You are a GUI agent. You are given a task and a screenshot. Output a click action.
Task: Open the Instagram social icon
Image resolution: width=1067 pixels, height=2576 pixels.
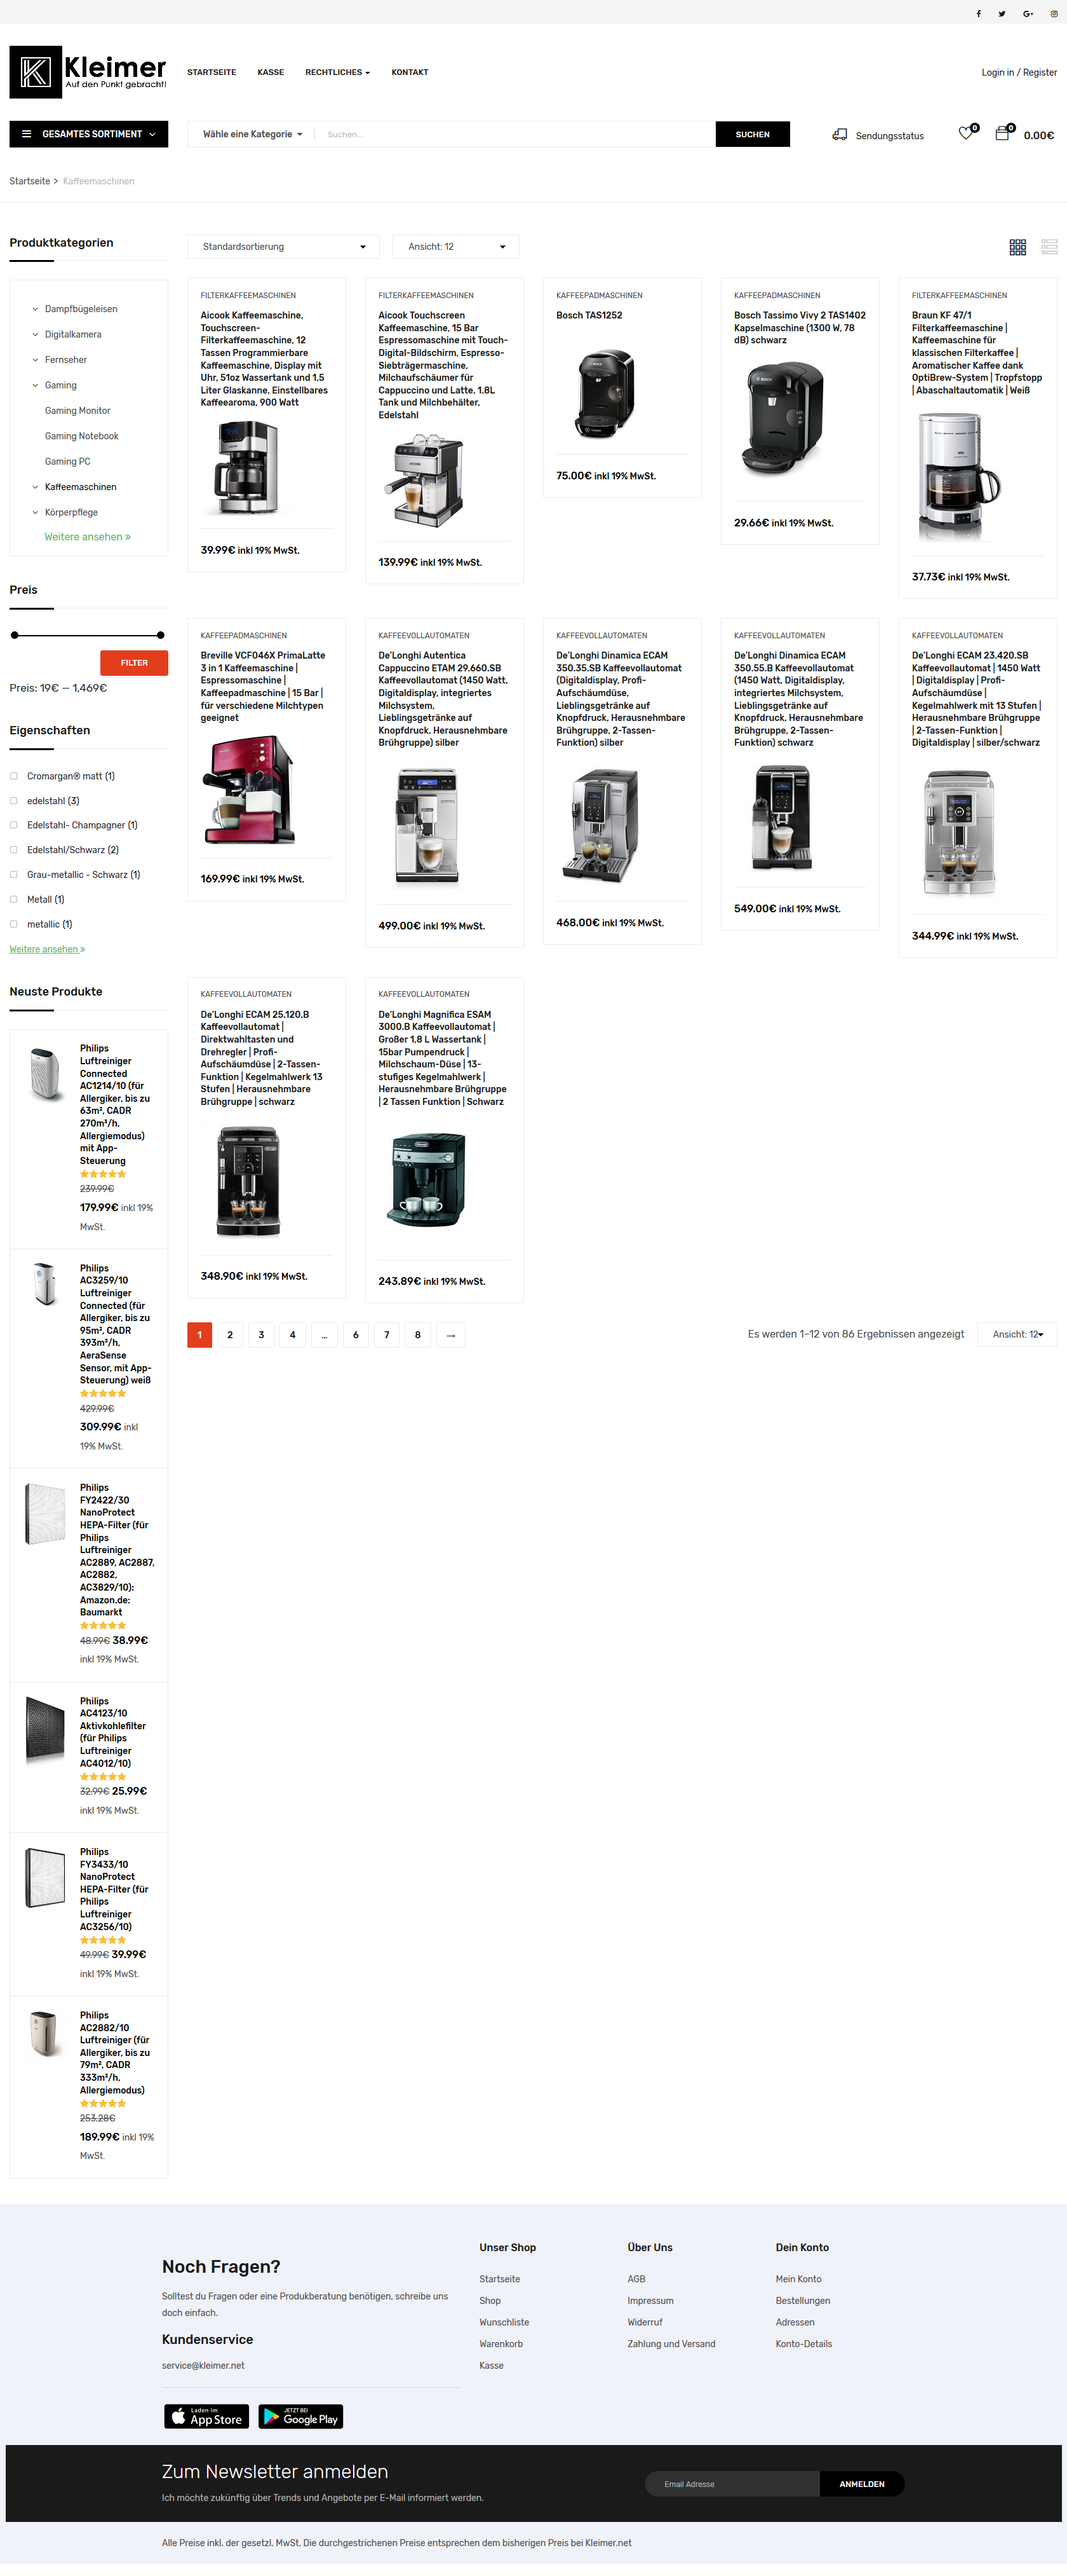1054,14
